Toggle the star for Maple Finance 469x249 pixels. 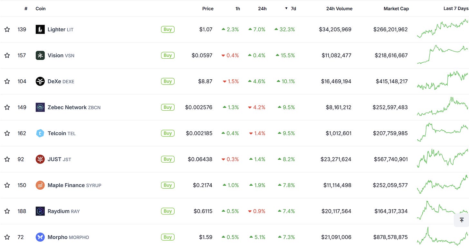coord(7,185)
